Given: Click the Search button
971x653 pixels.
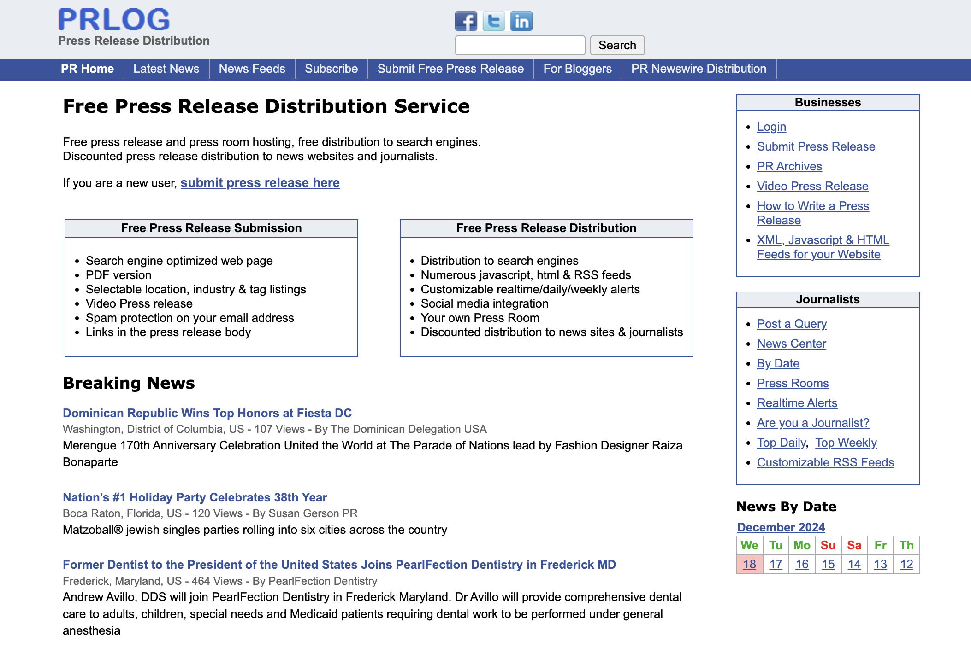Looking at the screenshot, I should coord(617,45).
